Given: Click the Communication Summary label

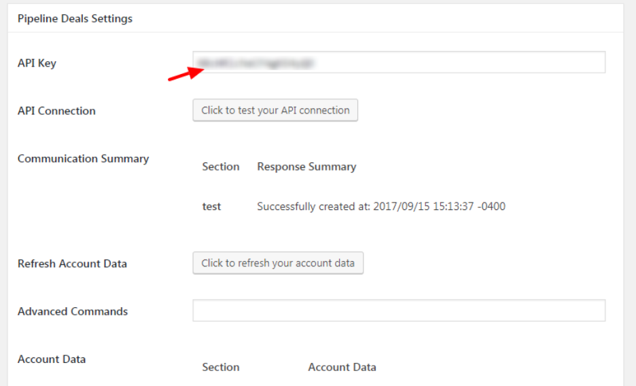Looking at the screenshot, I should click(x=83, y=158).
